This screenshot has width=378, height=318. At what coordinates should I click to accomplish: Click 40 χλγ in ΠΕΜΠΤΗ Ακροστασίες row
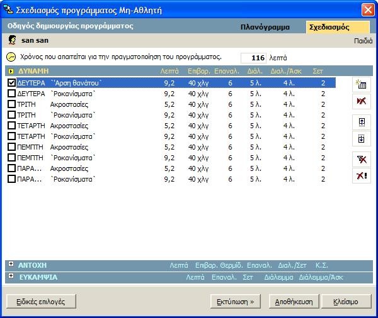click(x=198, y=147)
